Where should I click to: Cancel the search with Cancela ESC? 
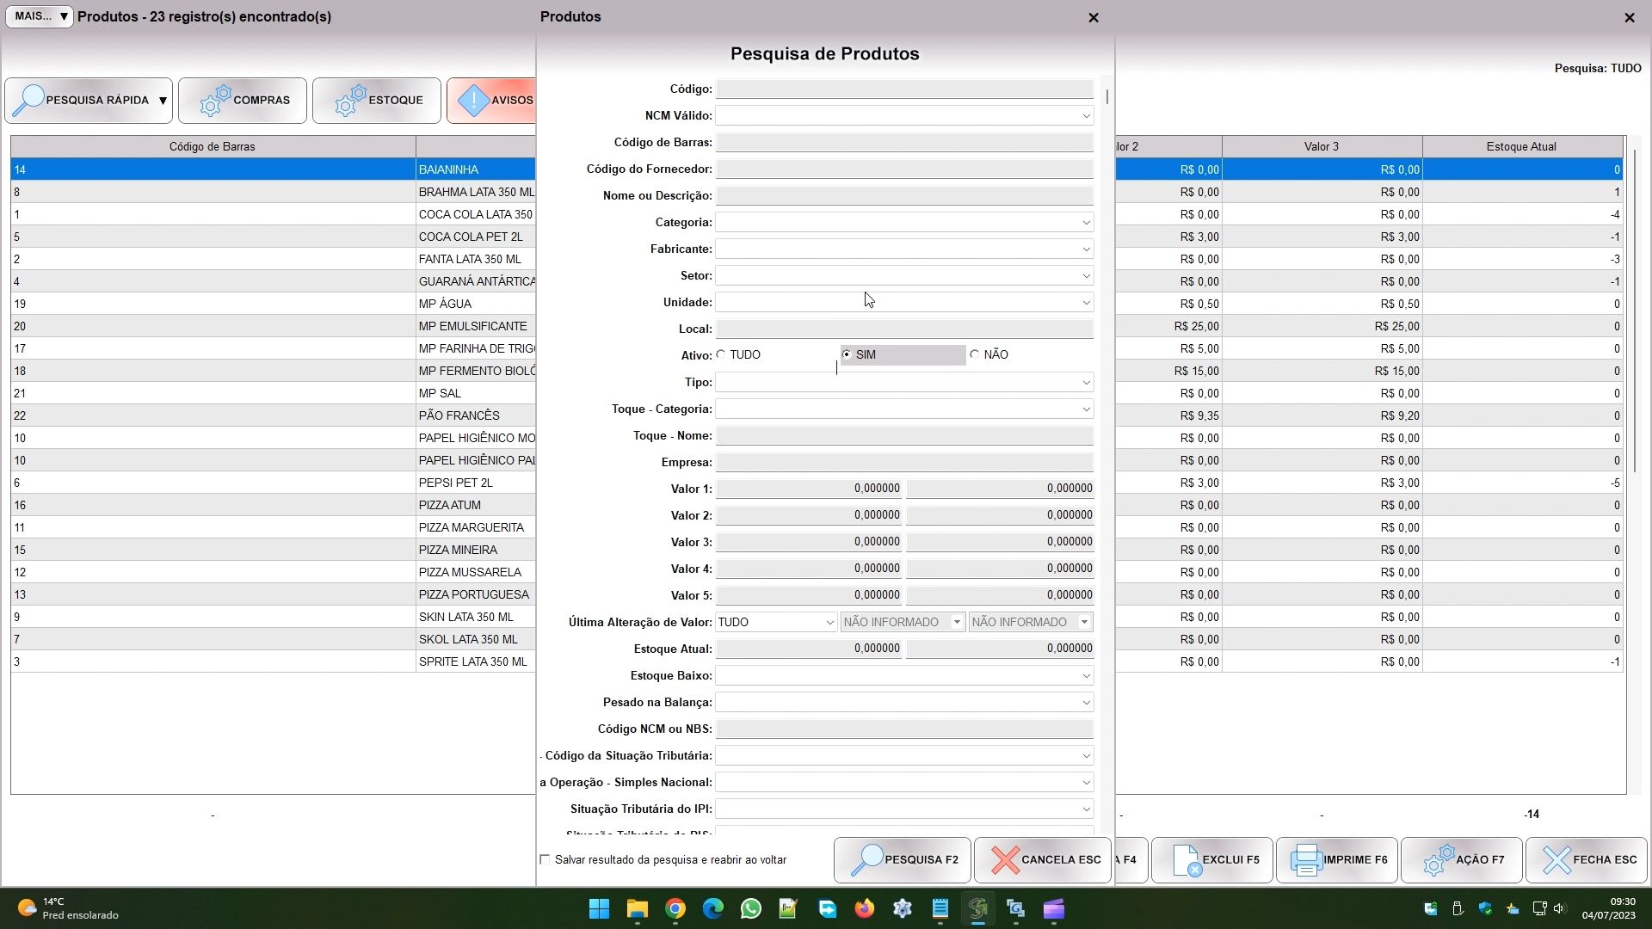[1043, 860]
